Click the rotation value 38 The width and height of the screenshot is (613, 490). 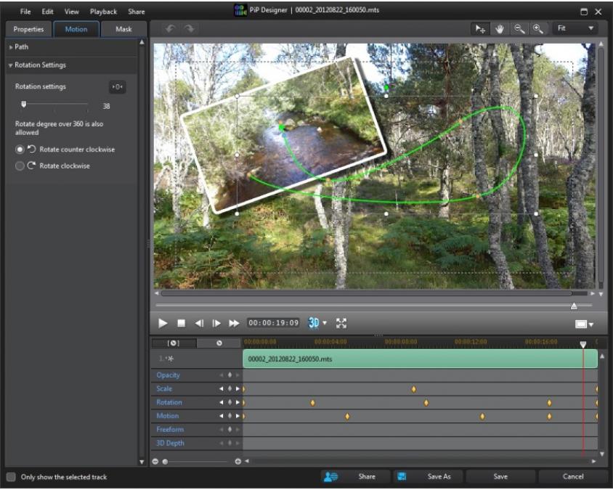pyautogui.click(x=106, y=106)
